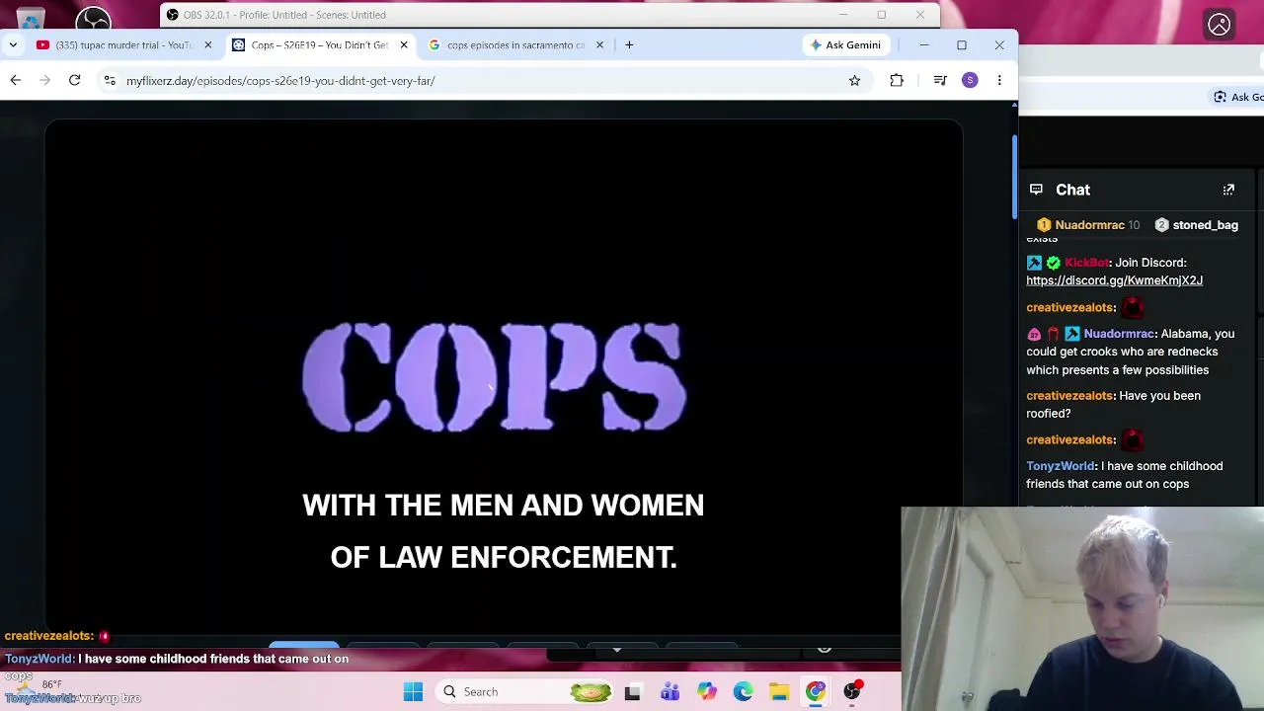Close the cops episodes in sacramento tab

pos(598,44)
